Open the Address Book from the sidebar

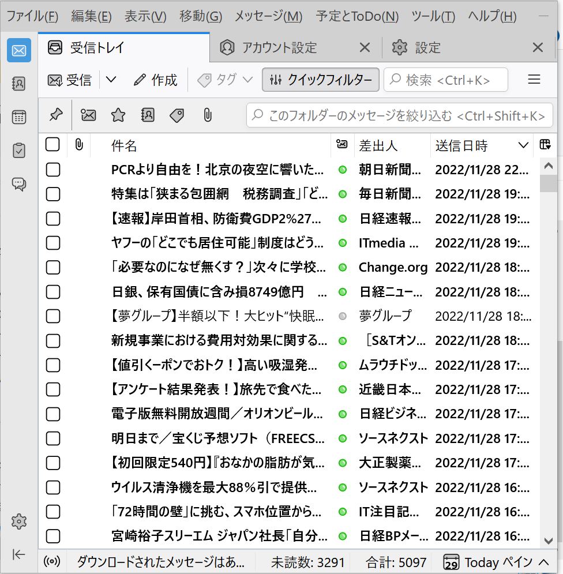pyautogui.click(x=18, y=84)
